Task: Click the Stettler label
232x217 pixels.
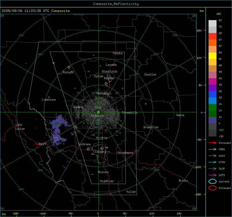Action: click(x=150, y=75)
